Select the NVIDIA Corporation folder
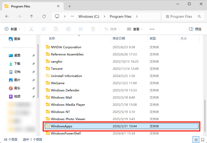Screen dimensions: 207x143 121,47
